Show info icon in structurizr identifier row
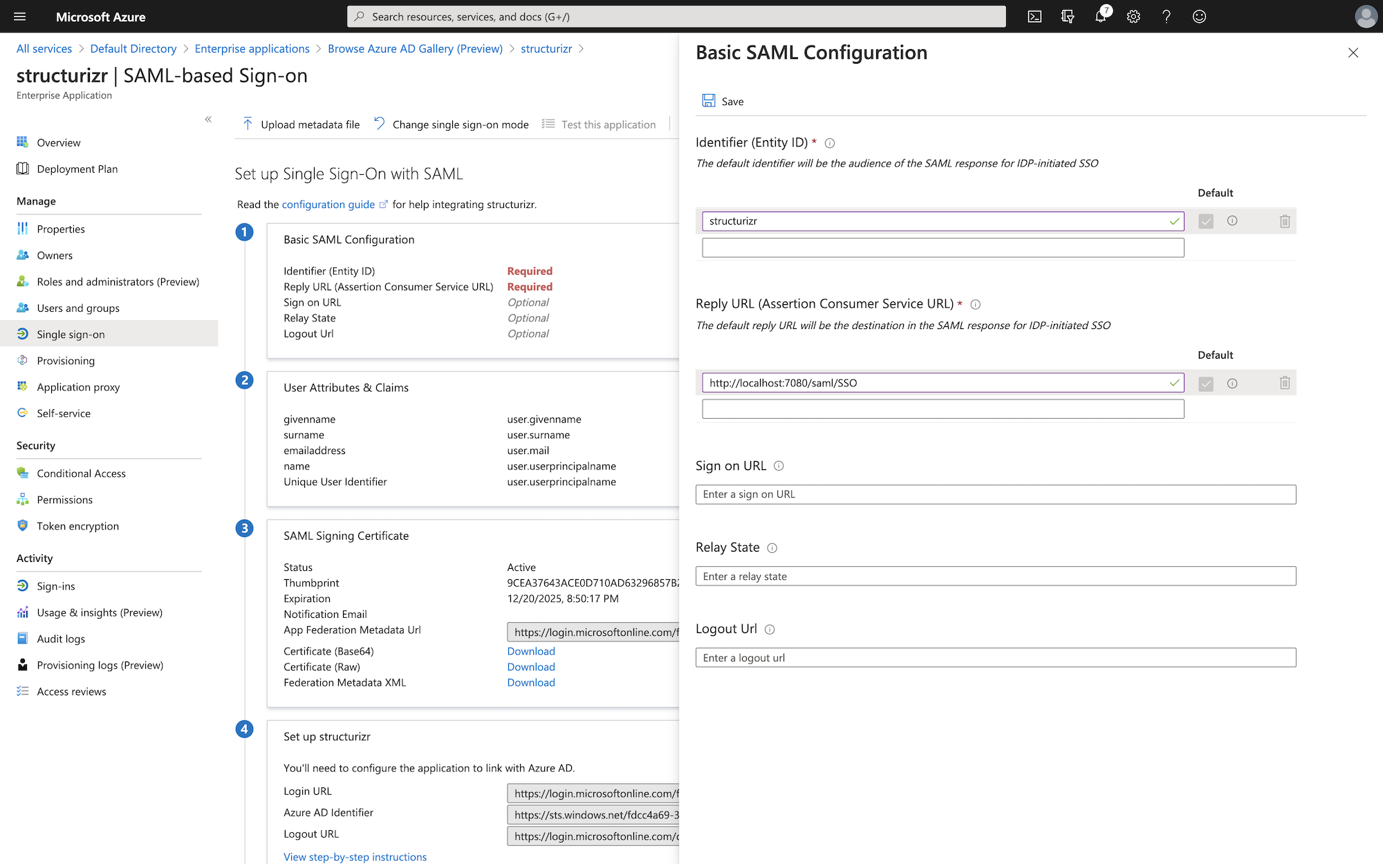This screenshot has width=1383, height=864. point(1232,221)
